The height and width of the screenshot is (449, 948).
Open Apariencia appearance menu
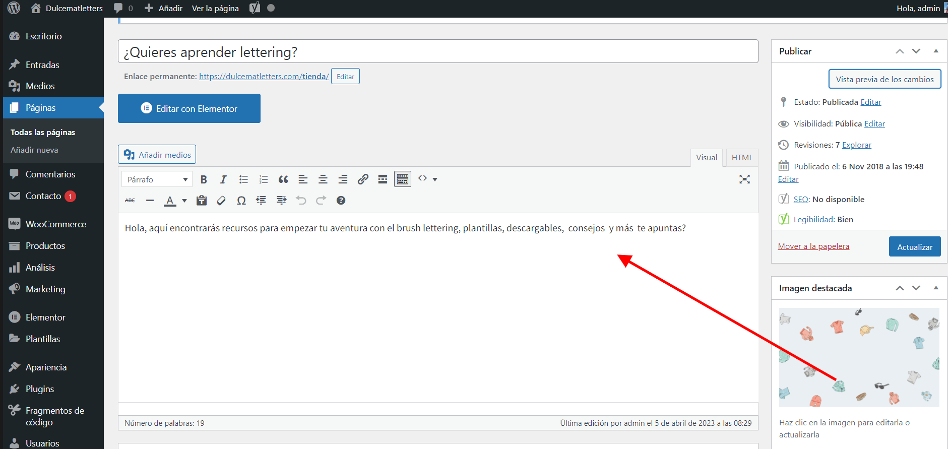coord(46,367)
